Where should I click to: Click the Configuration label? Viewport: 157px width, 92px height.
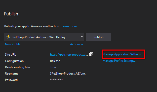[x=14, y=61]
